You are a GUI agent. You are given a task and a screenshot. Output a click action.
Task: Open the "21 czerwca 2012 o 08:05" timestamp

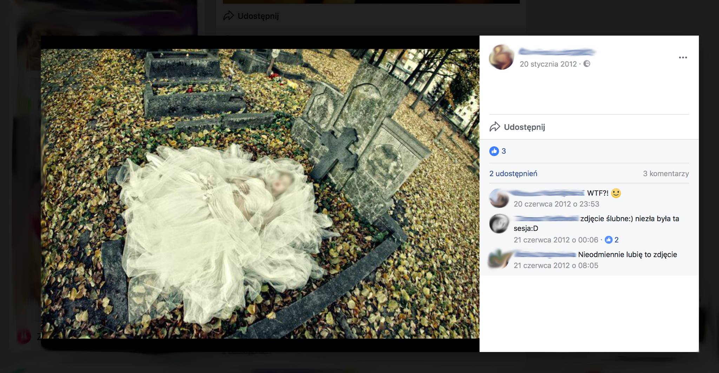click(x=556, y=266)
